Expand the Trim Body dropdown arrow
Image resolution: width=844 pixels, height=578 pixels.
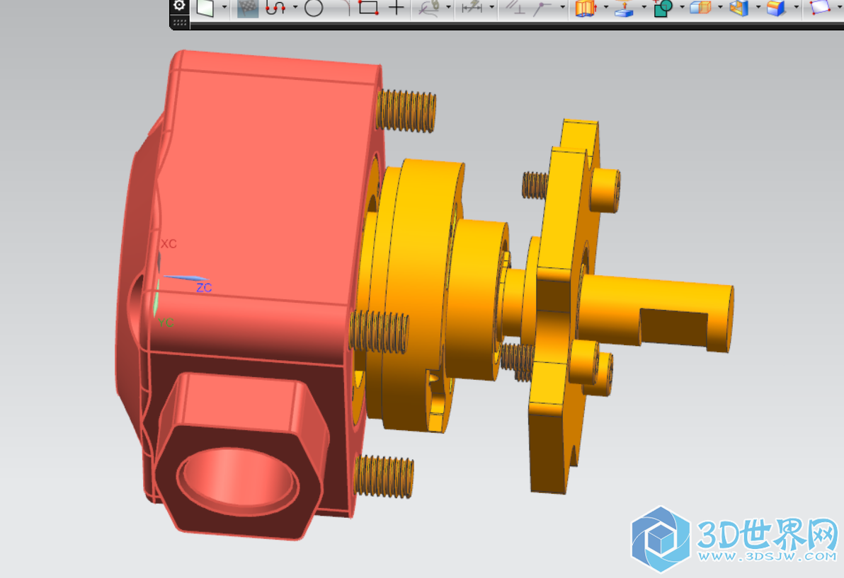[x=720, y=8]
